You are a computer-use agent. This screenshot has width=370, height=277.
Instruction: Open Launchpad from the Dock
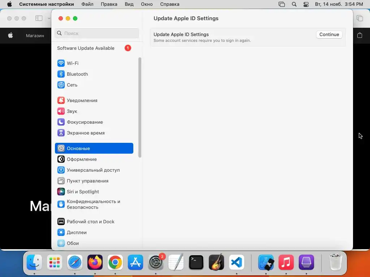click(55, 262)
